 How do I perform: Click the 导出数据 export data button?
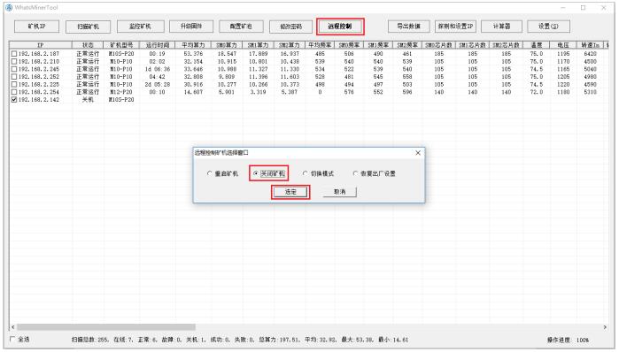[x=408, y=27]
